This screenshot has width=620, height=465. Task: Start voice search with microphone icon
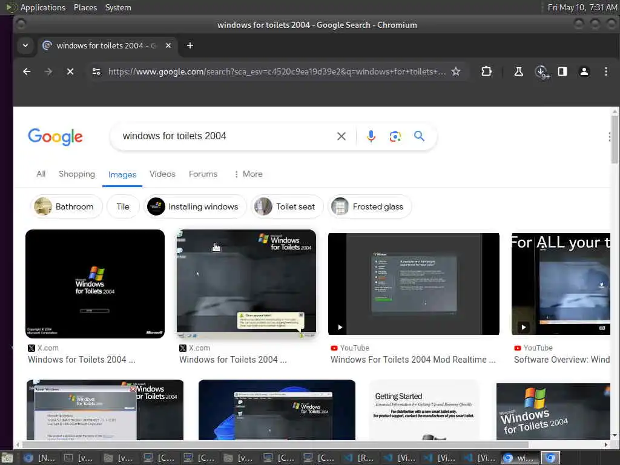click(371, 136)
